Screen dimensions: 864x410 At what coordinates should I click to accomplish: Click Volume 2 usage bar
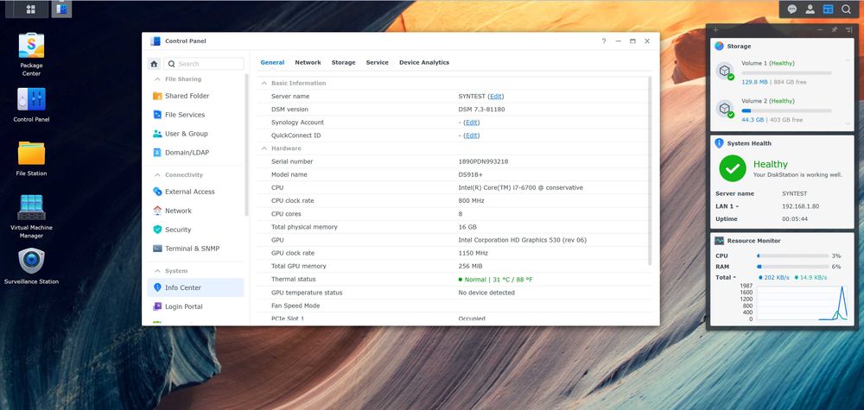pos(786,110)
